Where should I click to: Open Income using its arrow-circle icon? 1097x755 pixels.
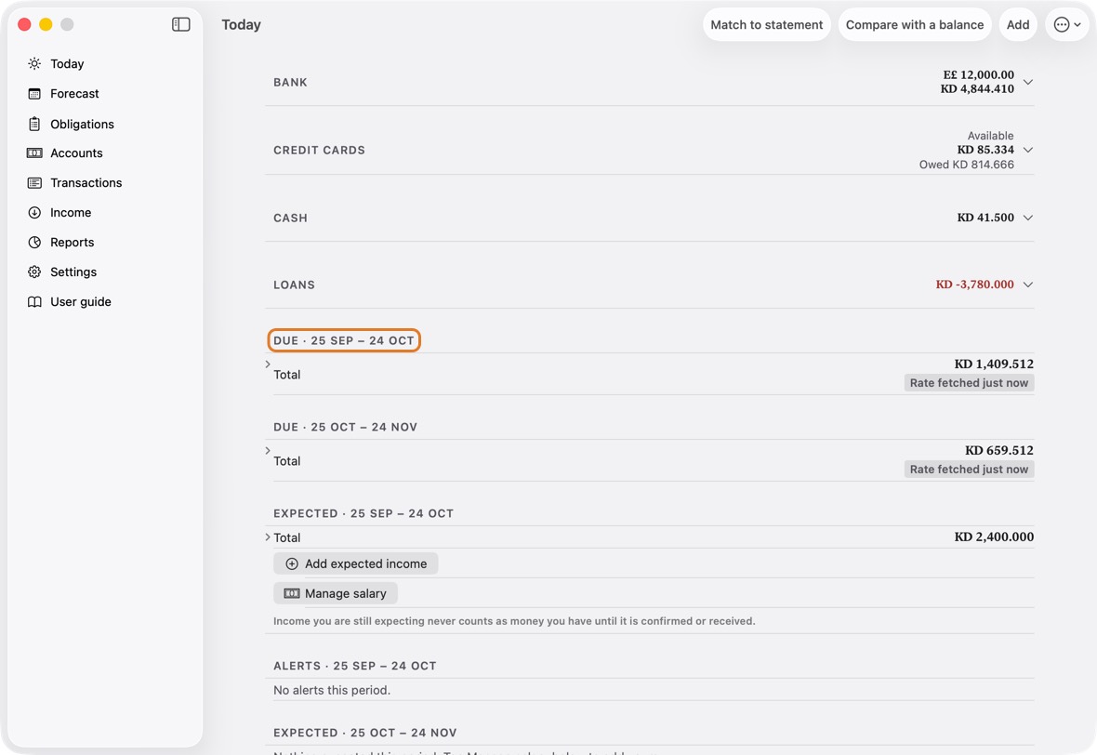click(34, 213)
